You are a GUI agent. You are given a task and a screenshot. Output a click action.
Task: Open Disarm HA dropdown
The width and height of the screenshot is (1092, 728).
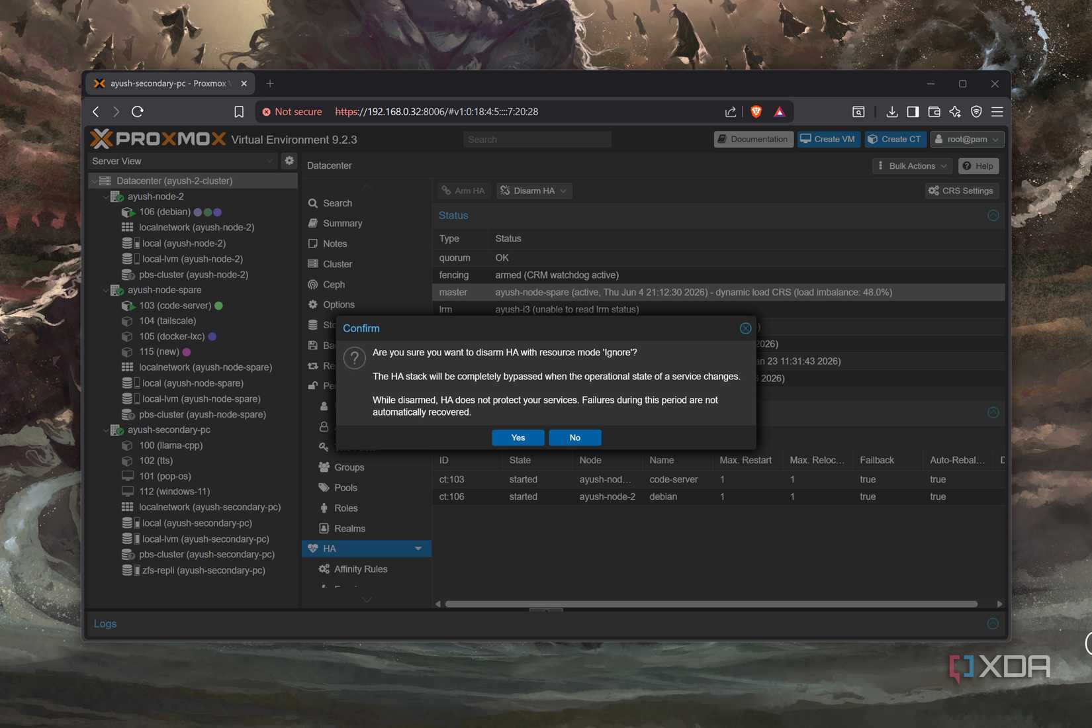tap(534, 191)
